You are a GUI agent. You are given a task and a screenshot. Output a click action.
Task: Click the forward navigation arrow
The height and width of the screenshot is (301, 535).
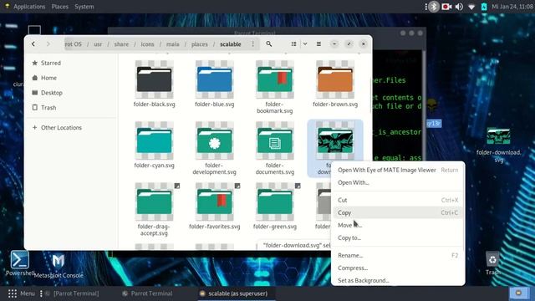coord(48,44)
